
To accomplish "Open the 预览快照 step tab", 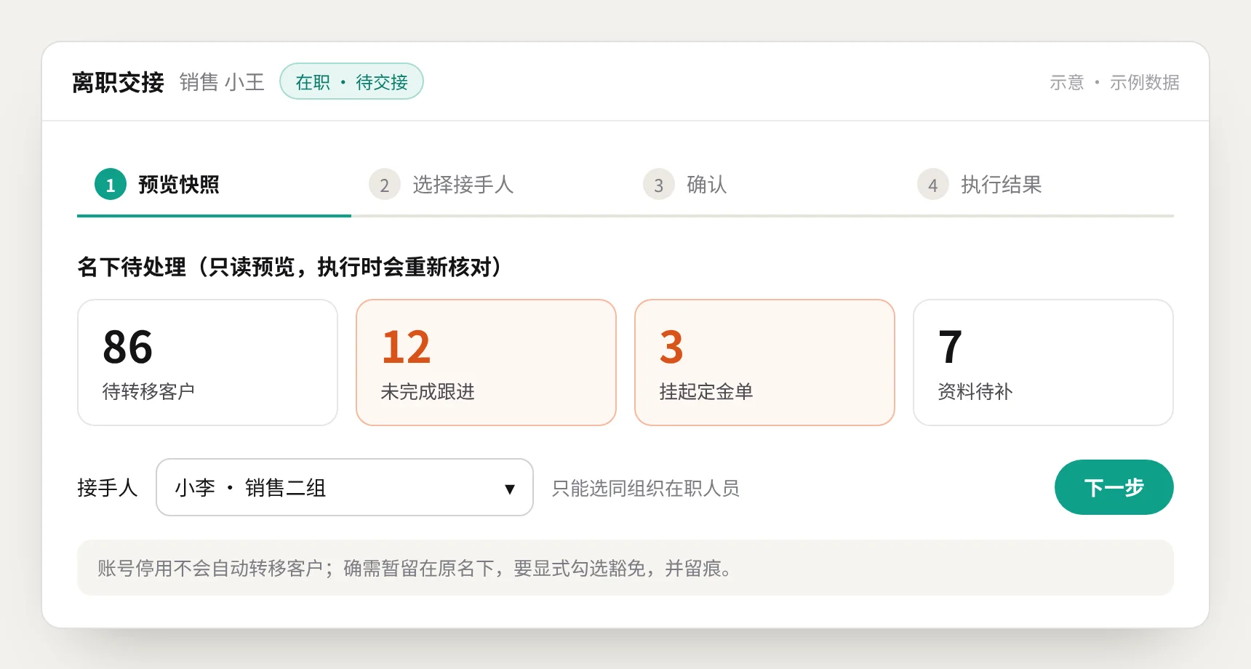I will [214, 185].
